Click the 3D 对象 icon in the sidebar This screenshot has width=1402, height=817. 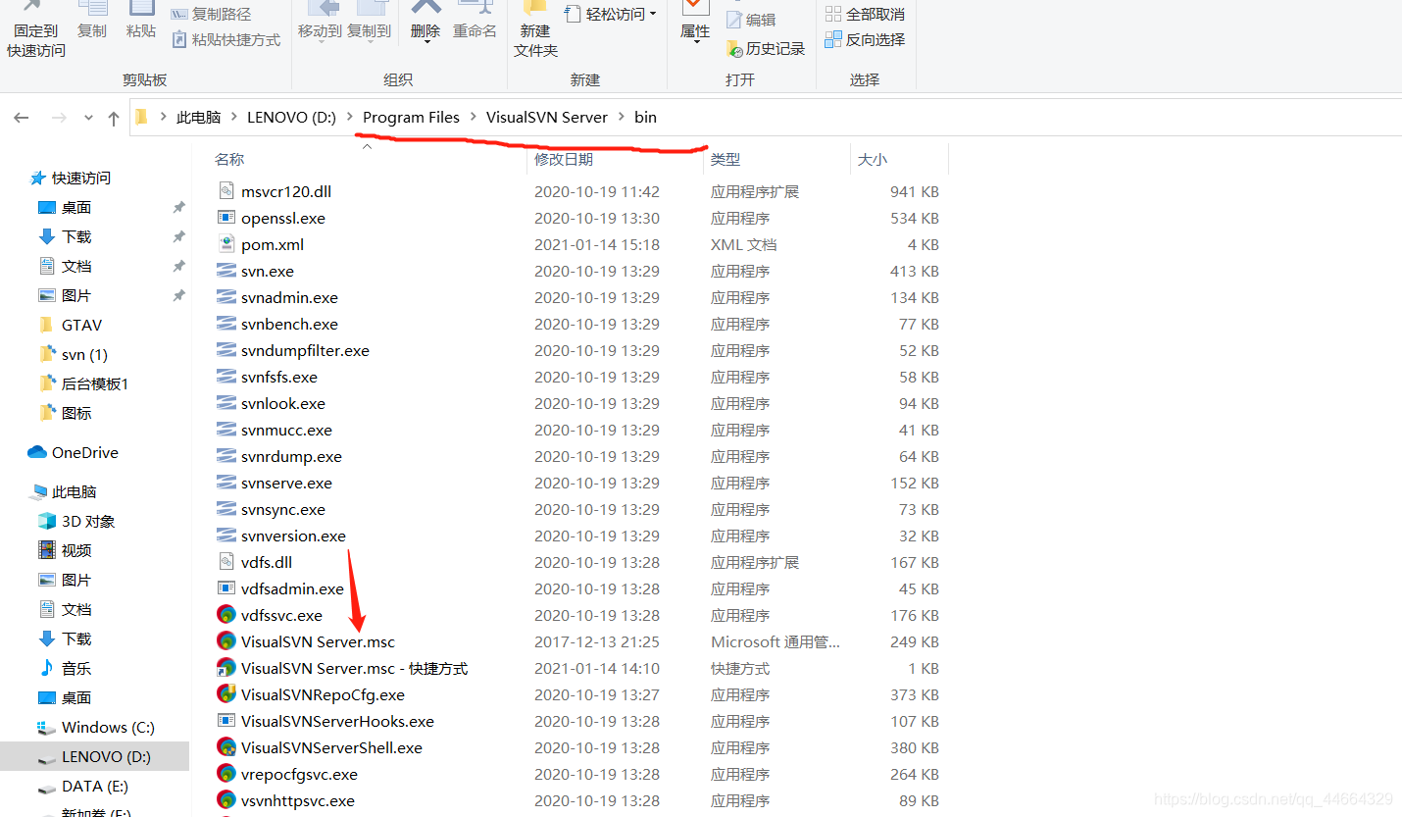[x=46, y=521]
